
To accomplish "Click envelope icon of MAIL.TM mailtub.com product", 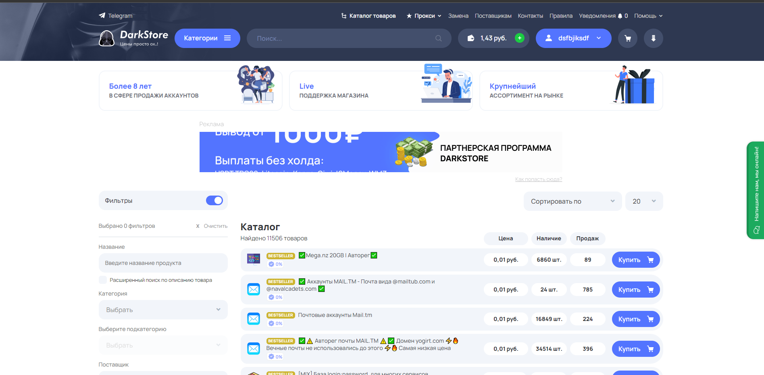I will pyautogui.click(x=254, y=289).
